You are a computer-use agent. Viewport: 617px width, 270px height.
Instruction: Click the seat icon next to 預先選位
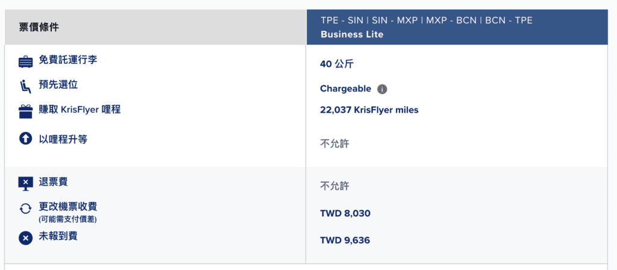pos(25,87)
